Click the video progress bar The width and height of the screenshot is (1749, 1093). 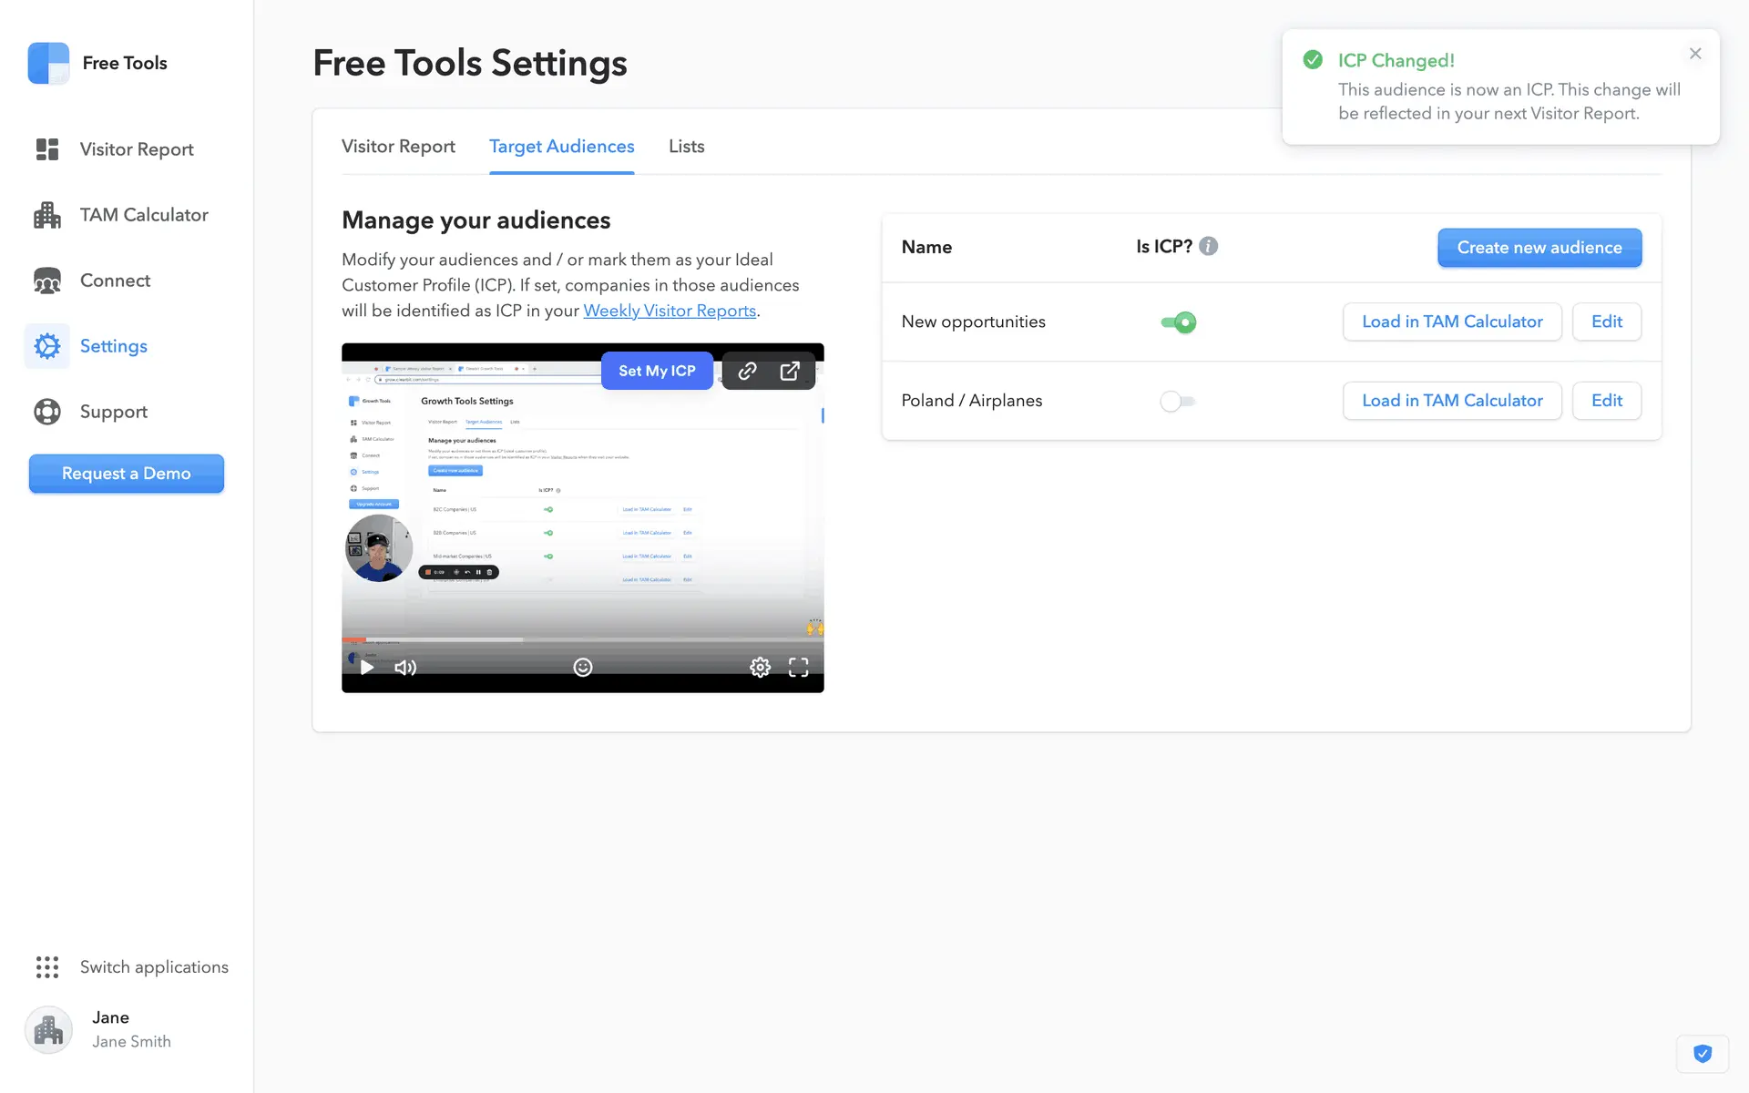coord(583,639)
